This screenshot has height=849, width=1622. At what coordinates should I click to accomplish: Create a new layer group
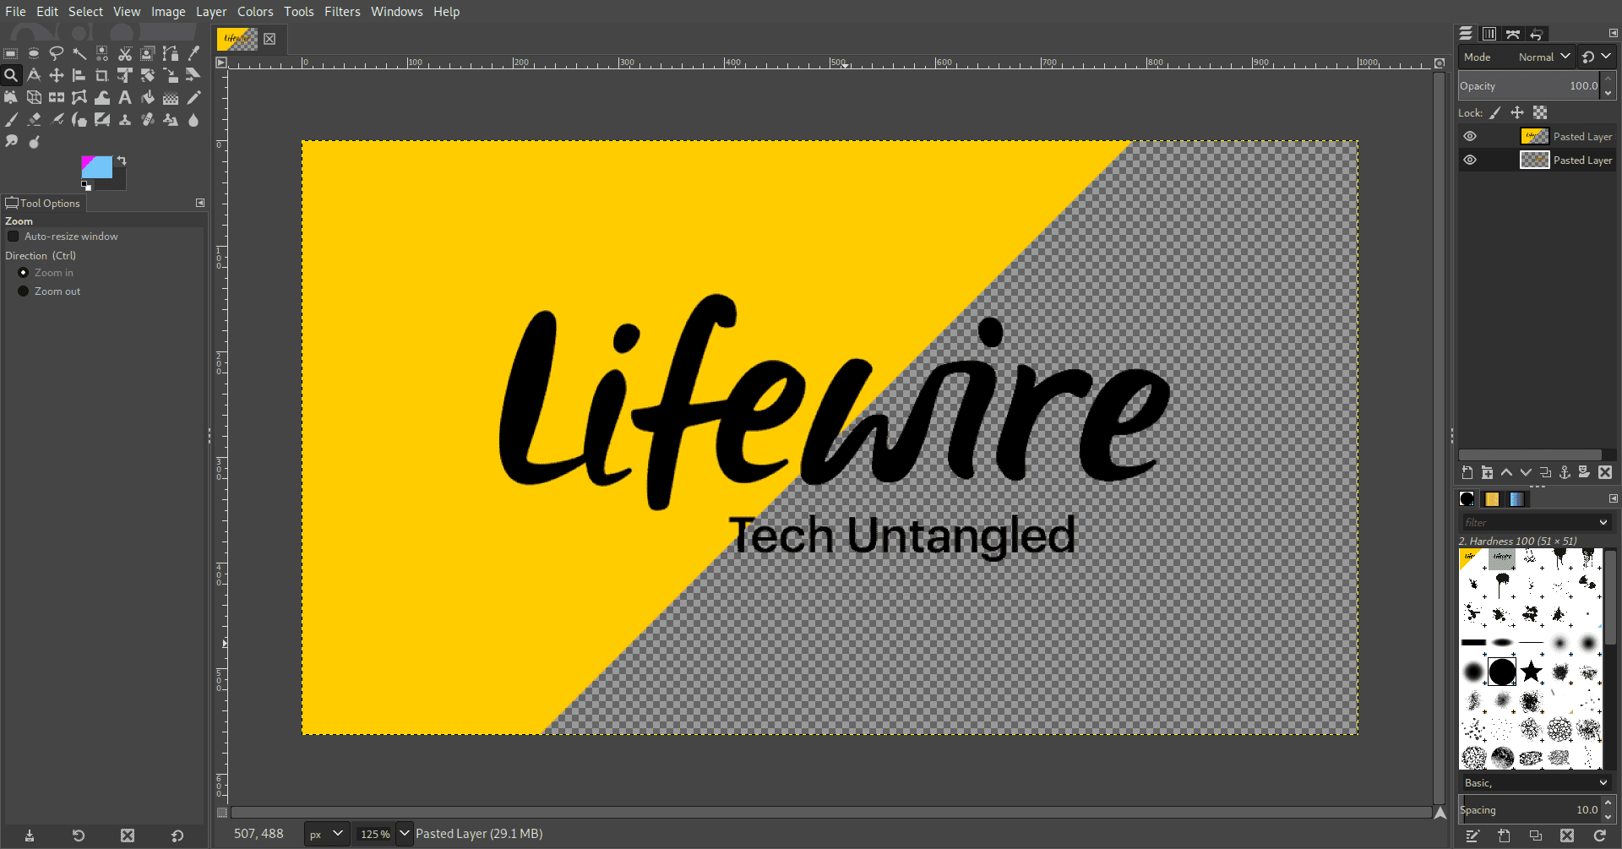(1487, 473)
